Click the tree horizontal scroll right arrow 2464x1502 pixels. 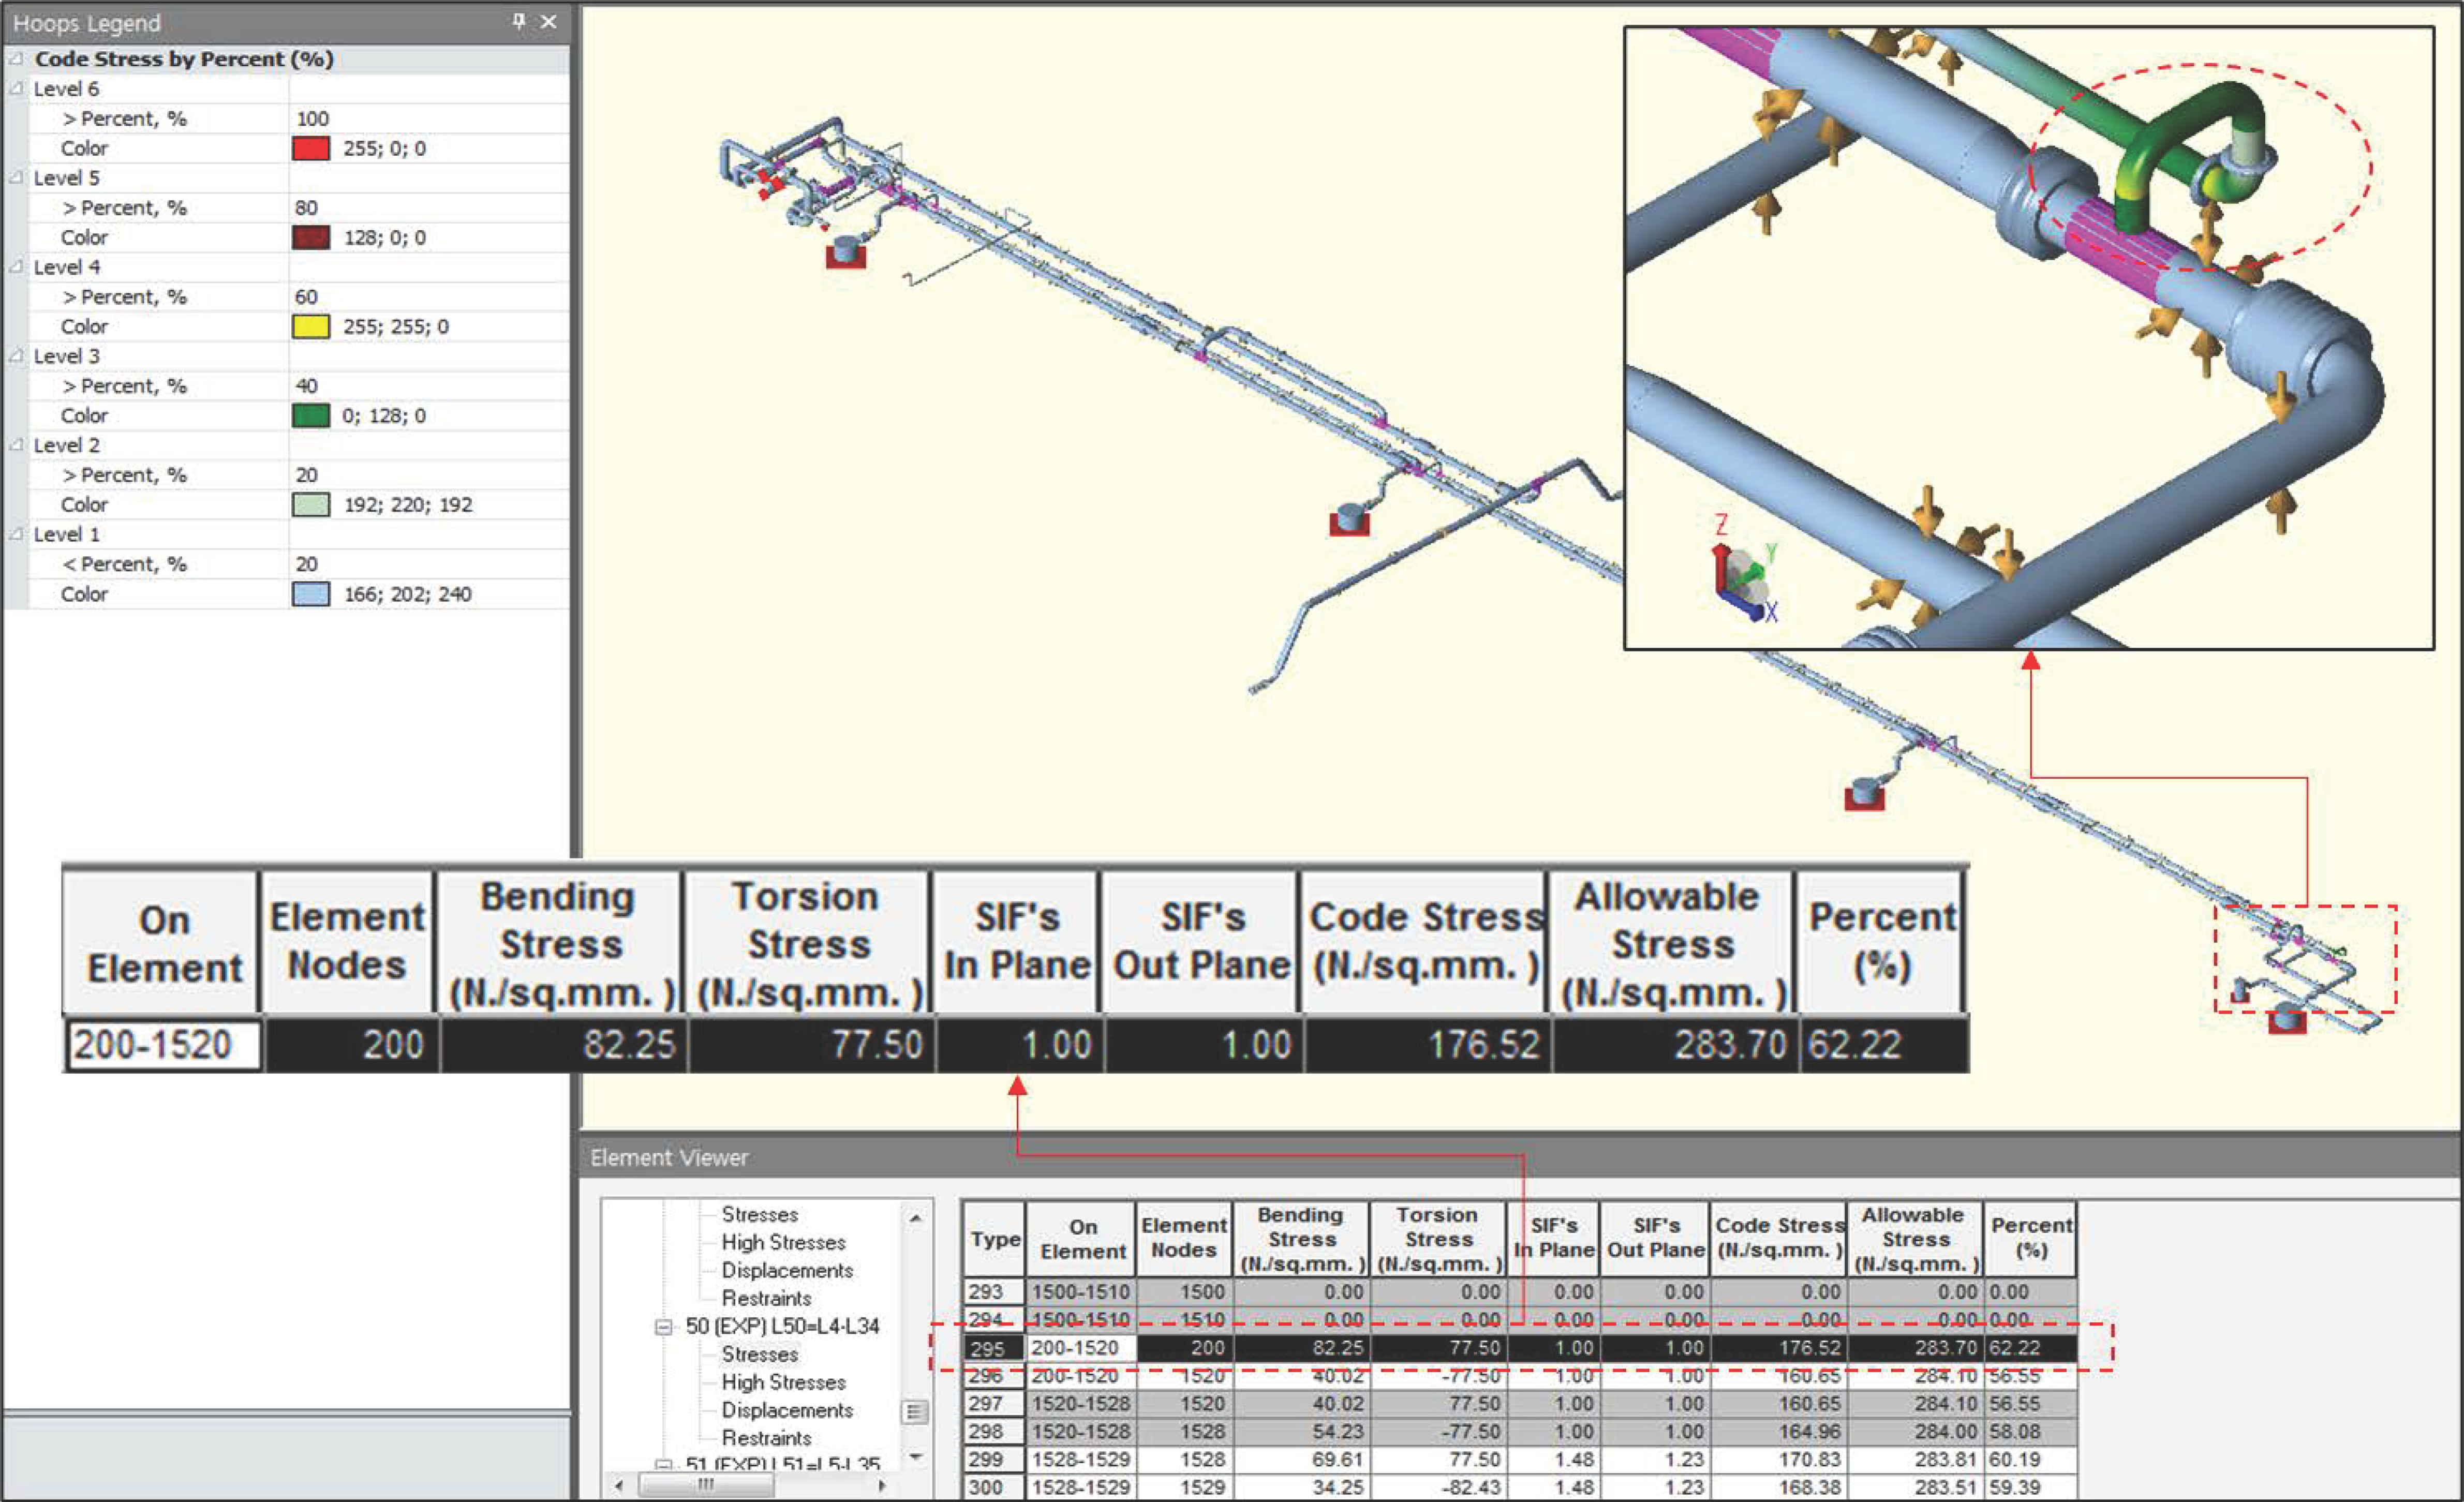881,1485
